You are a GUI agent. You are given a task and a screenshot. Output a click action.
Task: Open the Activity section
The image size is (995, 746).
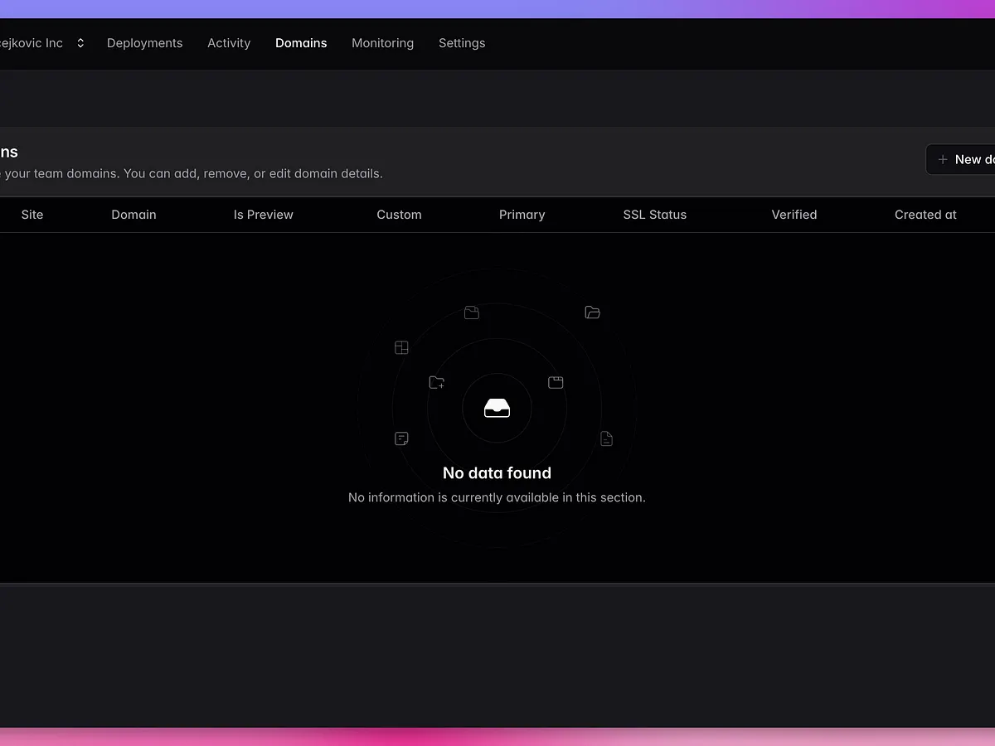click(229, 43)
